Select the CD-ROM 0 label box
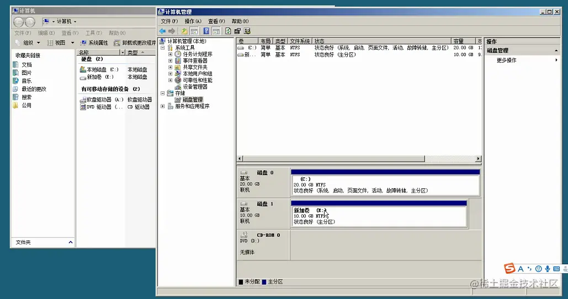 coord(263,244)
